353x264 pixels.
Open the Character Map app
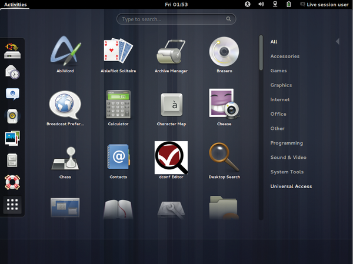pos(171,104)
